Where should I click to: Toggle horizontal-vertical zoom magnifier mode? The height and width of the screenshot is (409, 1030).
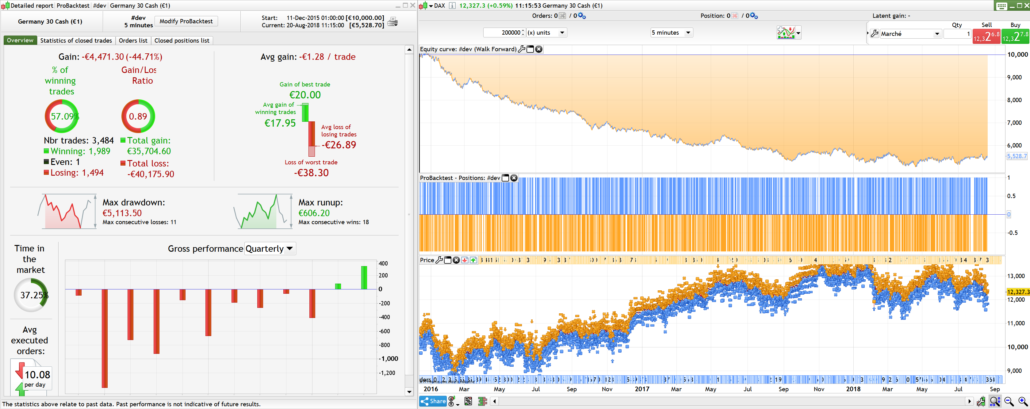[x=995, y=401]
